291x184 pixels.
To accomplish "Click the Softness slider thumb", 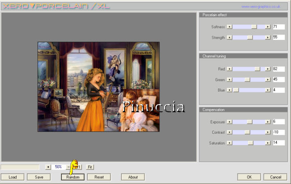I will [x=254, y=27].
